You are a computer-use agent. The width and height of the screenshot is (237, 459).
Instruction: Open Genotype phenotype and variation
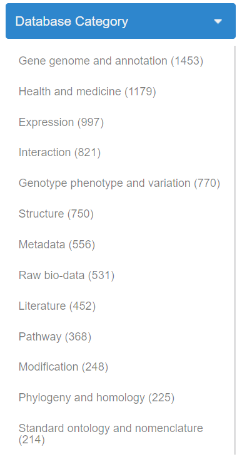tap(119, 183)
